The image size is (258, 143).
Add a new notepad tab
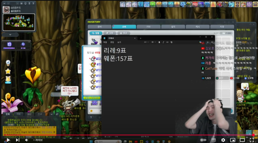click(141, 38)
